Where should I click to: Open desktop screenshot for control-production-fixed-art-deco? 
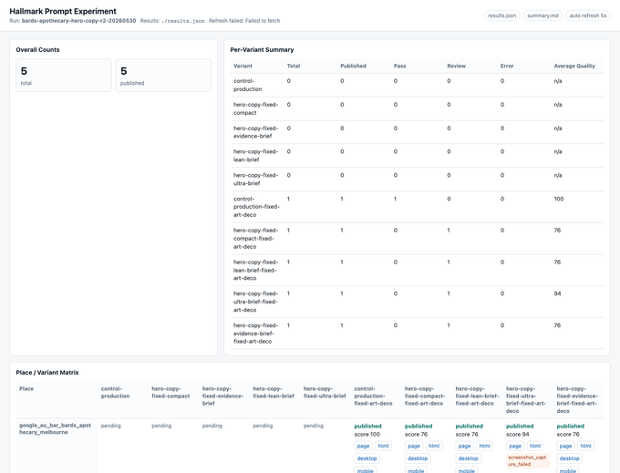(367, 458)
